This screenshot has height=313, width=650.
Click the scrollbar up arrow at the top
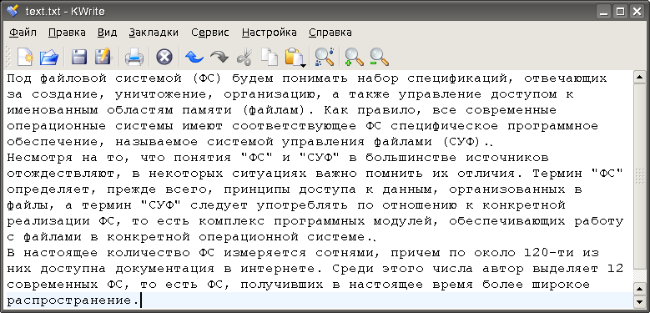pos(639,77)
